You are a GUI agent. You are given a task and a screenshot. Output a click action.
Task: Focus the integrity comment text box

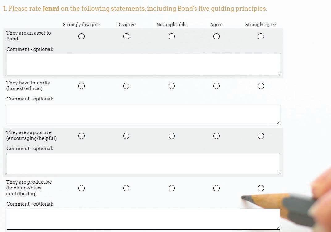coord(143,114)
